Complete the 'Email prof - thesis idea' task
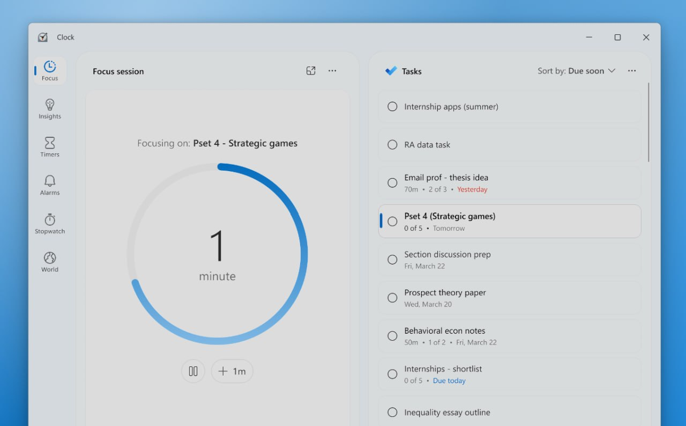The image size is (686, 426). point(392,182)
